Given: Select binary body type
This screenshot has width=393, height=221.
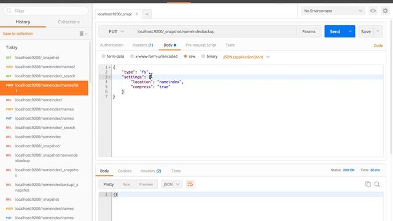Looking at the screenshot, I should coord(203,56).
